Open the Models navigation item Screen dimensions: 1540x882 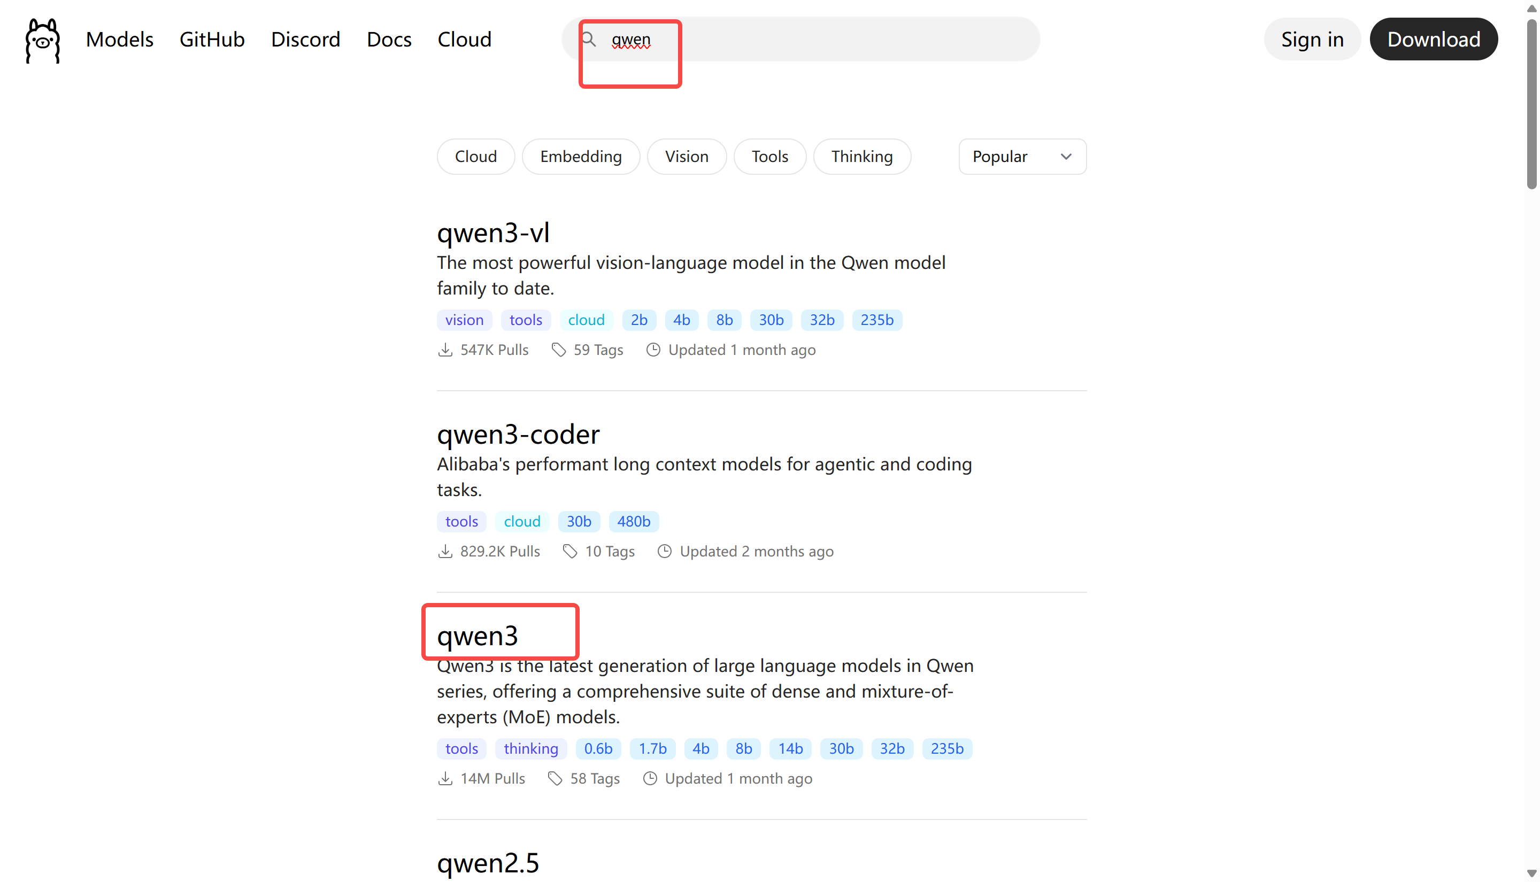coord(119,40)
